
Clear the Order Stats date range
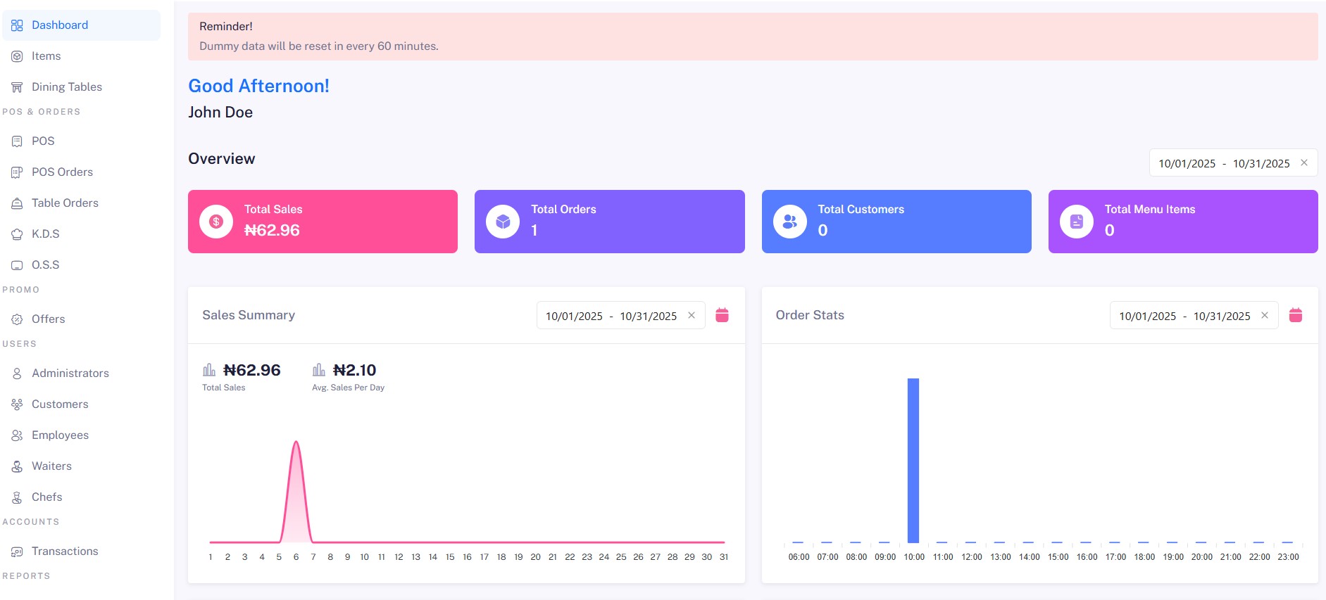(x=1265, y=315)
